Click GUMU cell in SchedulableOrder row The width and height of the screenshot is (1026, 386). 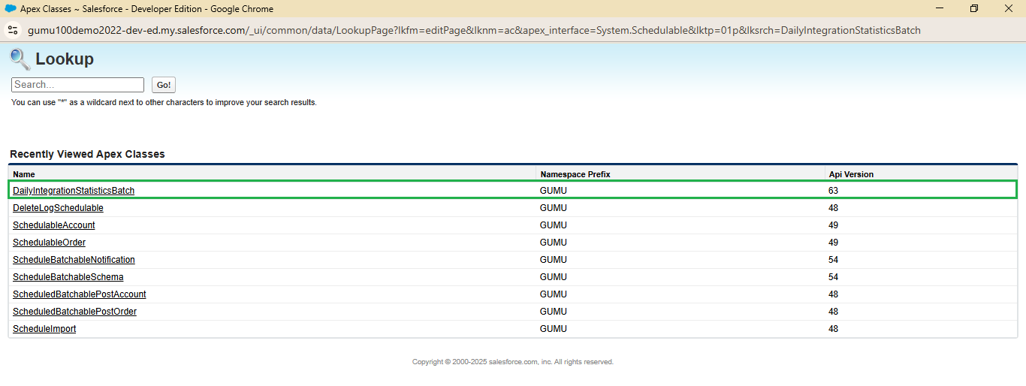pos(554,243)
